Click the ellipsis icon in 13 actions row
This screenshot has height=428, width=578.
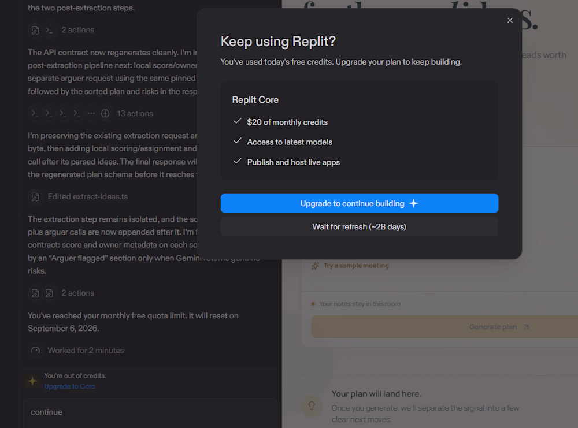tap(91, 113)
